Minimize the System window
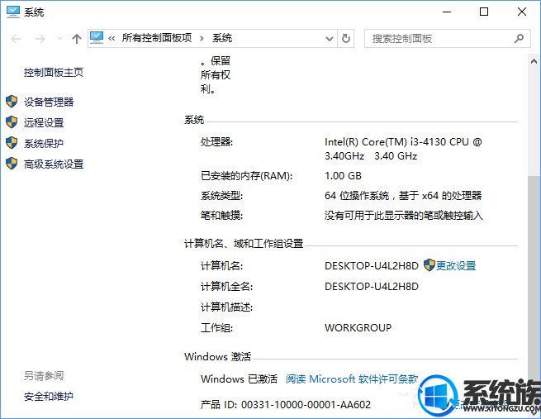 (447, 12)
